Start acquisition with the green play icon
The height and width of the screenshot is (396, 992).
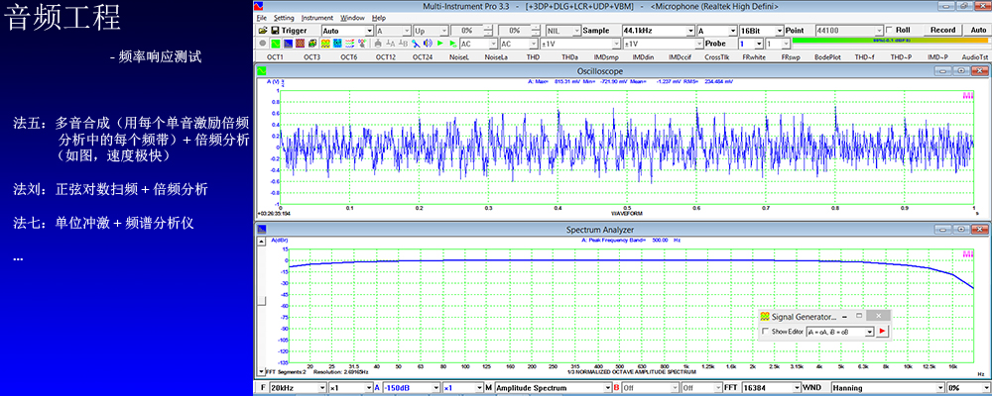440,44
